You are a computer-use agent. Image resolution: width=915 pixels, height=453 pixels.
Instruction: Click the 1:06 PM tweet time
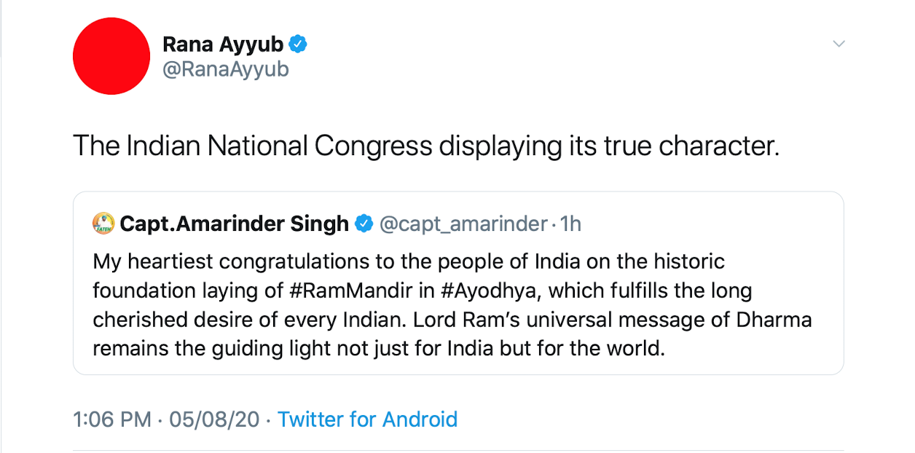point(112,419)
